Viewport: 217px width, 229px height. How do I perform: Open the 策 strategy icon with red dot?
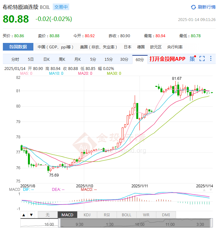point(193,59)
